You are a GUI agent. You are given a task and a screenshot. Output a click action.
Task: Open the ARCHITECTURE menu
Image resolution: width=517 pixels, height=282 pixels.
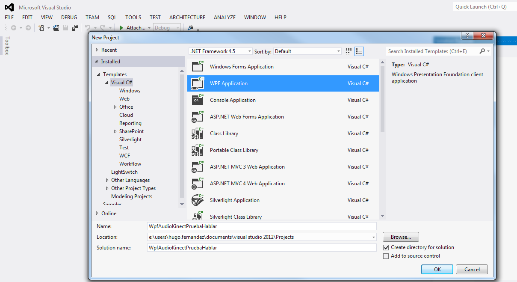(x=187, y=18)
